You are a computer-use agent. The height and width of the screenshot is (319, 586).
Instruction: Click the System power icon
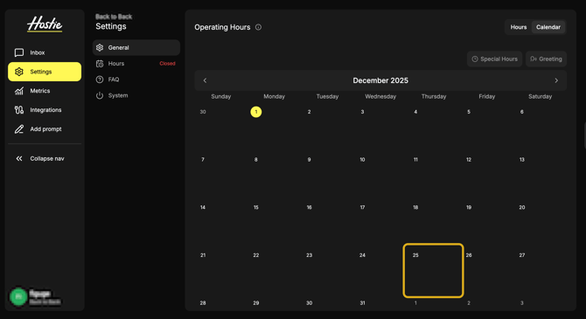100,95
